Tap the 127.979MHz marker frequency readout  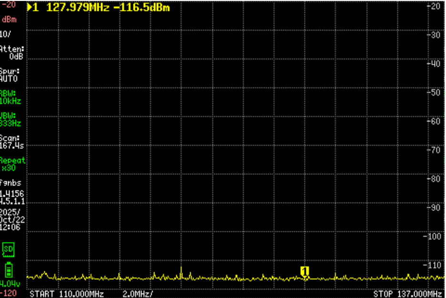pos(78,8)
